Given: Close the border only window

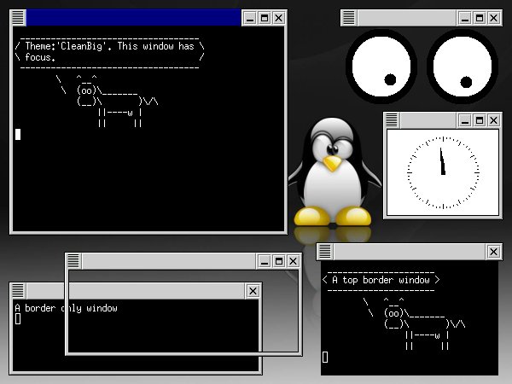Looking at the screenshot, I should [253, 291].
